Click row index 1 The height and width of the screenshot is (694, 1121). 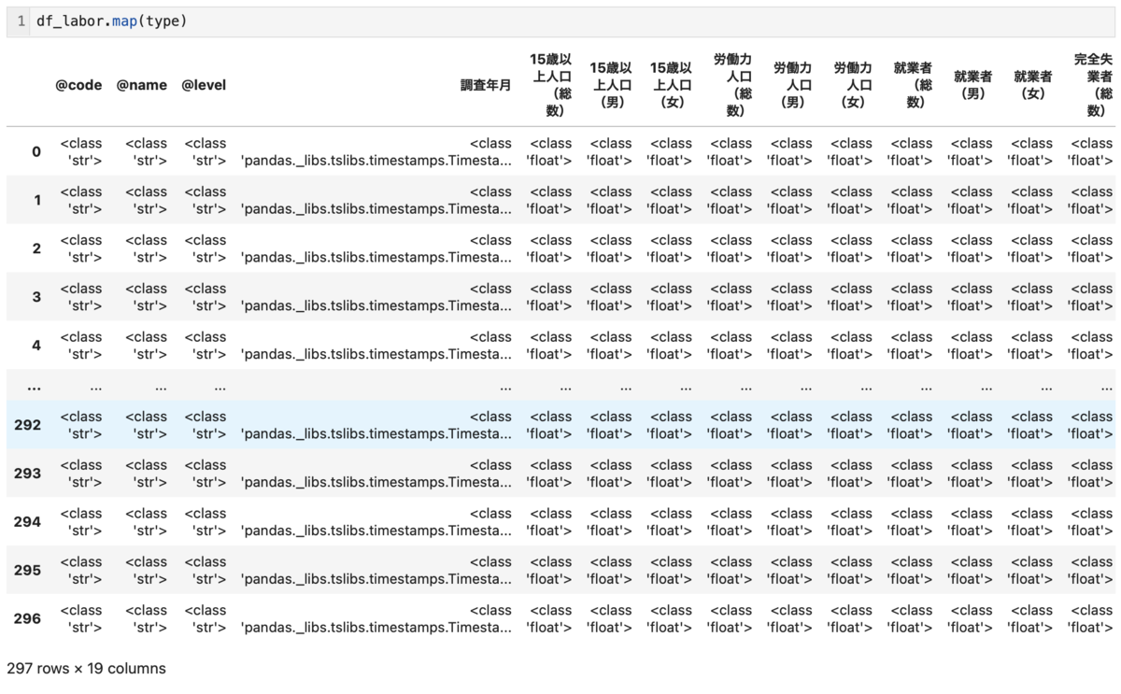(36, 200)
